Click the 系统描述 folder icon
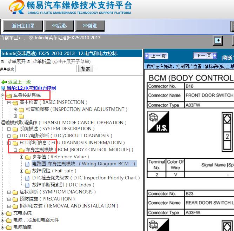Screen dimensions: 234x231 tap(15, 129)
